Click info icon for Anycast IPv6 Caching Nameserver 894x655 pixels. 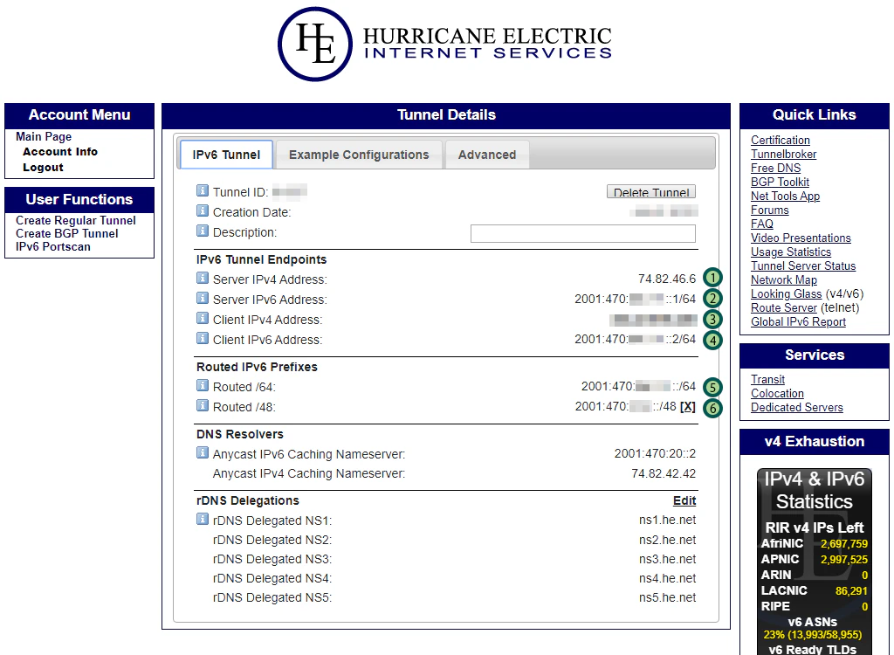coord(203,452)
